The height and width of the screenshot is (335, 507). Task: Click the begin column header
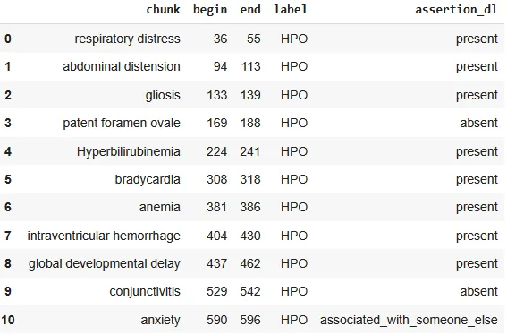[210, 10]
